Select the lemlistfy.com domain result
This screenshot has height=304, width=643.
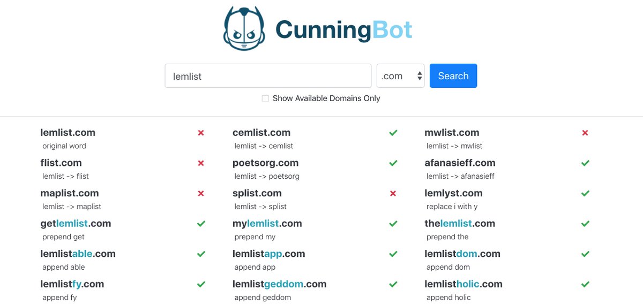(72, 284)
